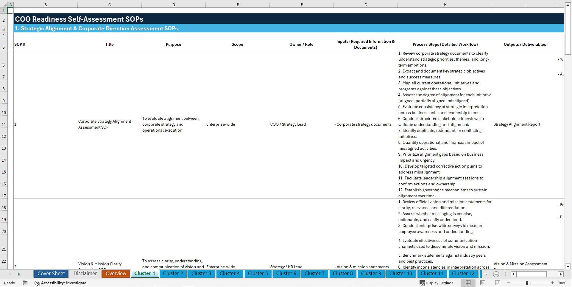Go to the Cover Sheet tab
The image size is (572, 287).
51,274
